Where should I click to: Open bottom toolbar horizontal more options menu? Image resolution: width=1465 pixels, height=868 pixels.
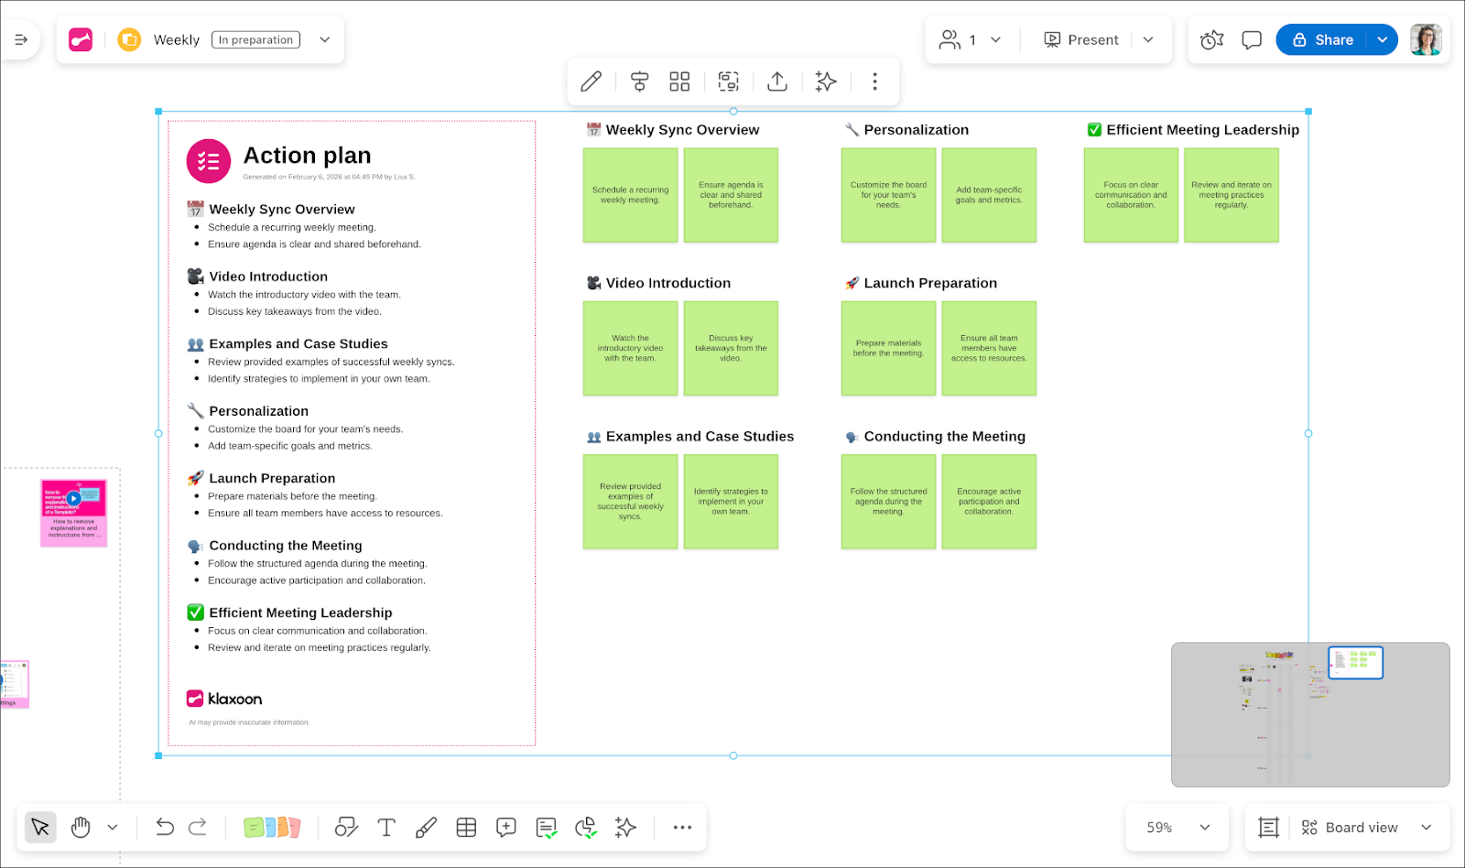point(682,828)
